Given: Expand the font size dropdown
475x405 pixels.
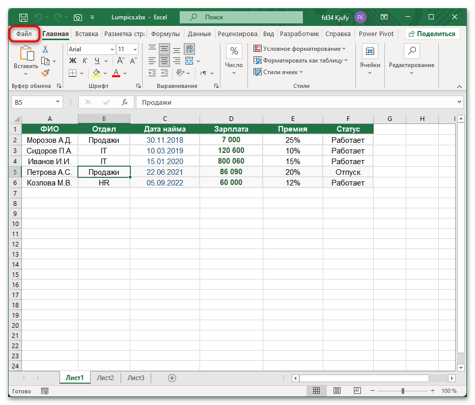Looking at the screenshot, I should point(134,49).
